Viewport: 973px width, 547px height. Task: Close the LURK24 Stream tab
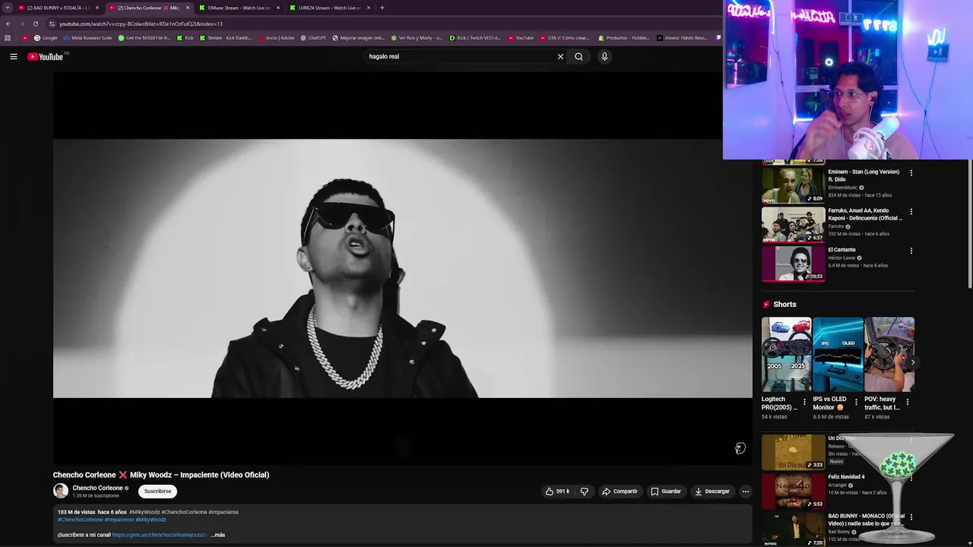tap(369, 8)
